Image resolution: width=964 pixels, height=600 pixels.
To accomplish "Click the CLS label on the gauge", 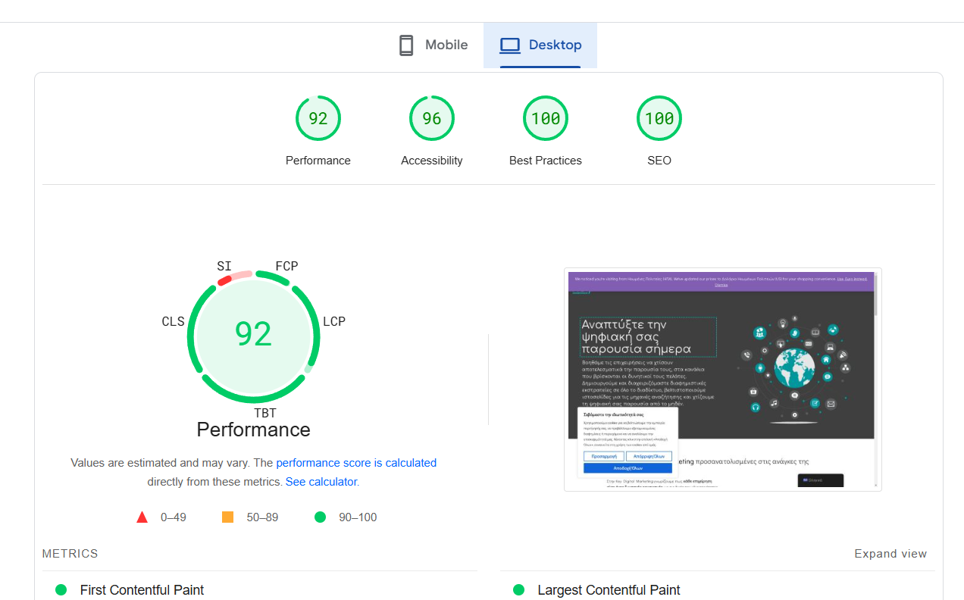I will [173, 321].
